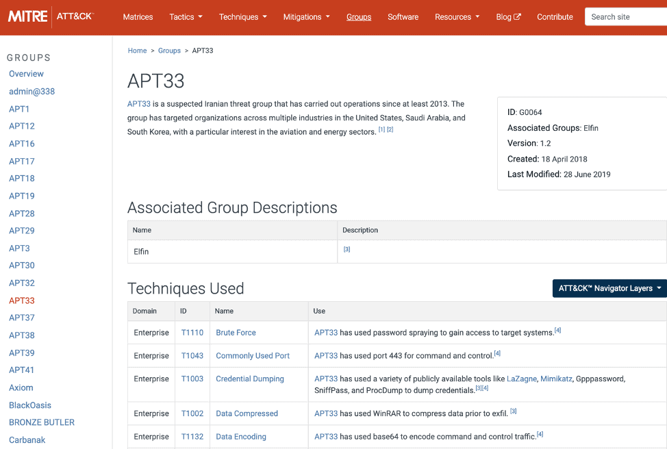
Task: Open the LaZagne software link
Action: [x=522, y=379]
